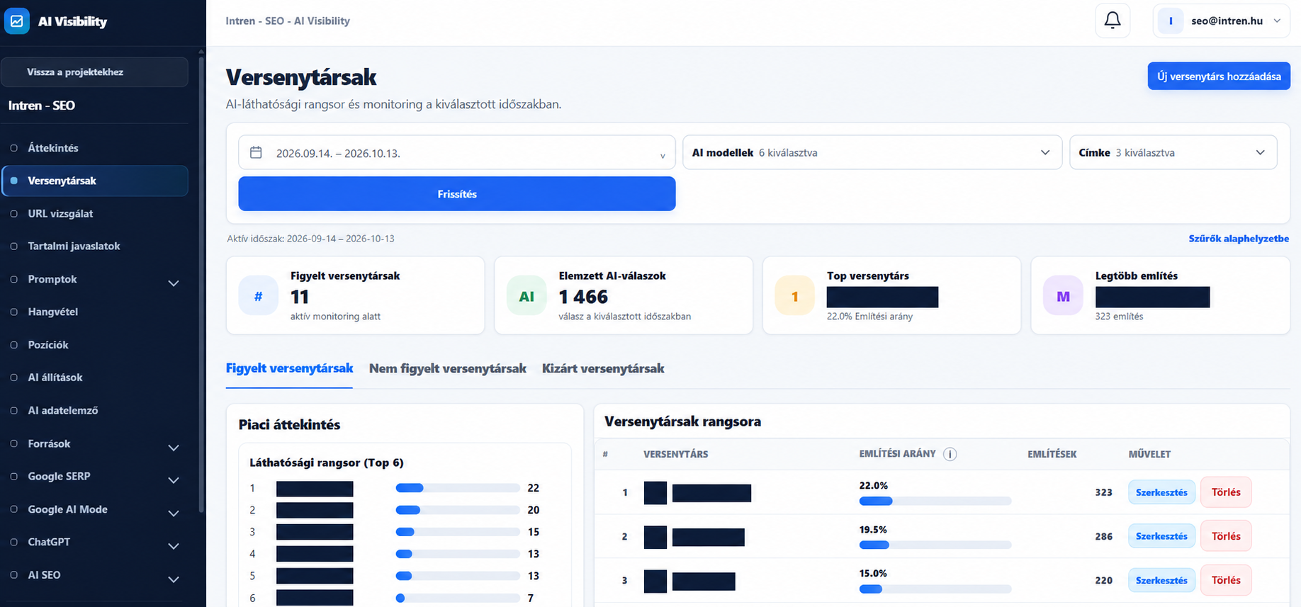Screen dimensions: 1301x607
Task: Click the 19.5% mention share progress bar
Action: tap(935, 545)
